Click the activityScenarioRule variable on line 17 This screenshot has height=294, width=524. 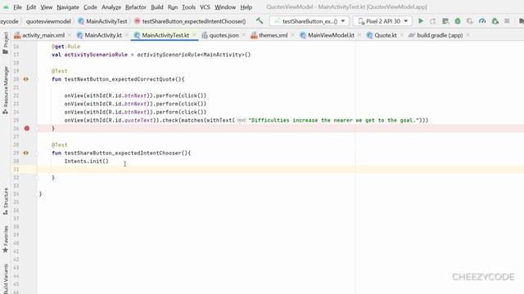tap(96, 55)
